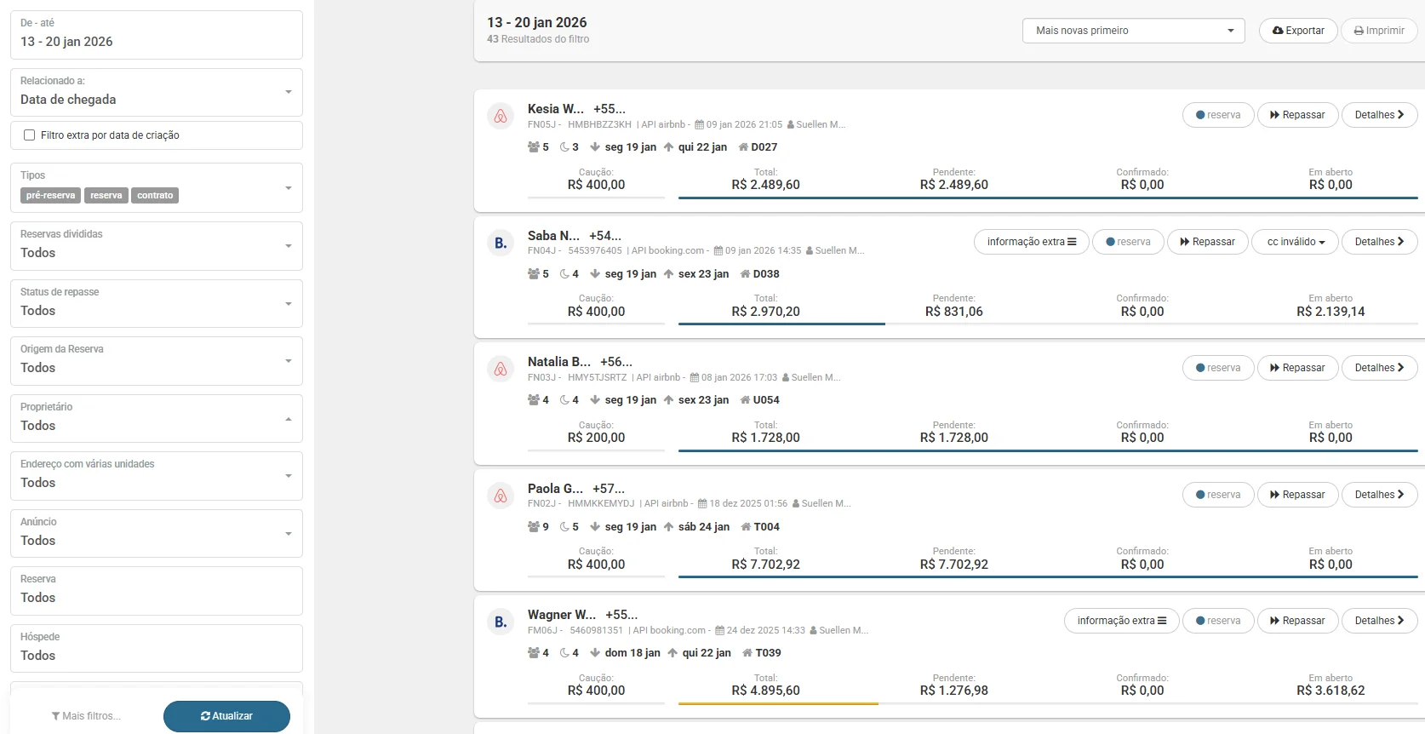This screenshot has height=734, width=1425.
Task: Click Exportar button
Action: (1298, 31)
